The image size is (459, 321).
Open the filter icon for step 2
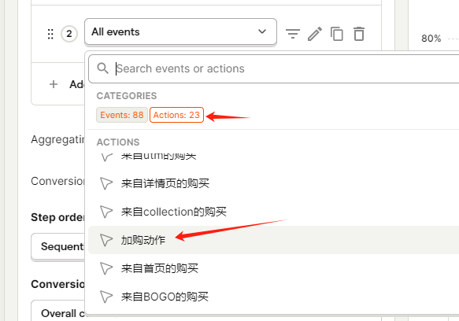pos(293,34)
